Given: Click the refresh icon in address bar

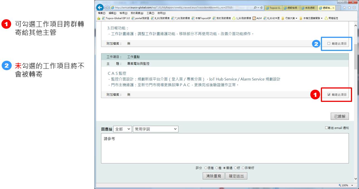Looking at the screenshot, I should point(262,8).
